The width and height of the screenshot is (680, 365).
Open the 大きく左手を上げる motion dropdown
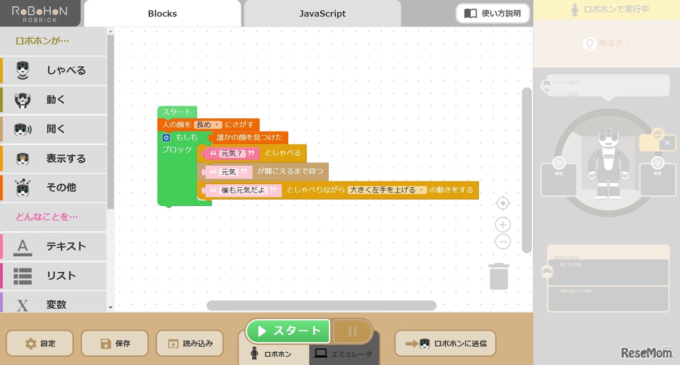[x=387, y=189]
